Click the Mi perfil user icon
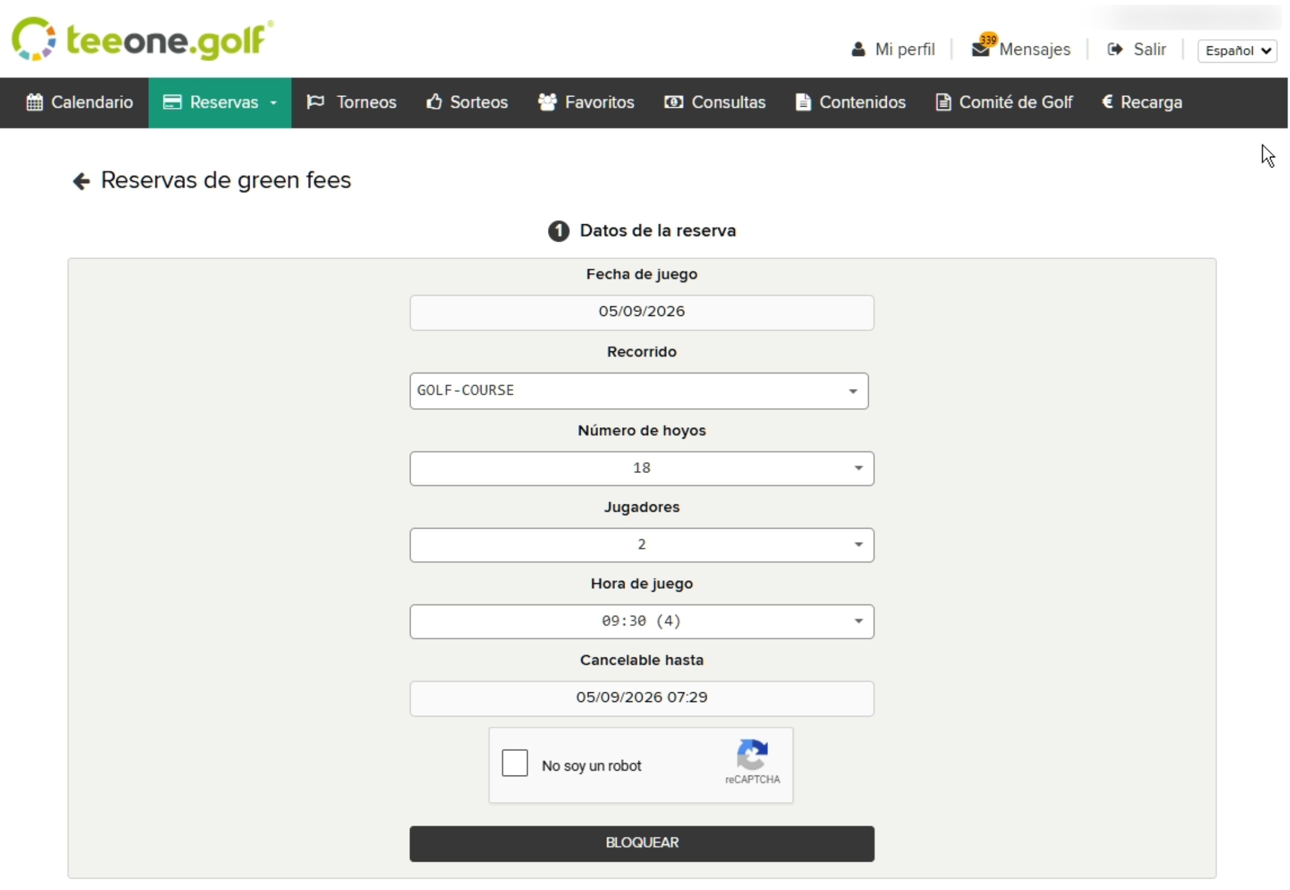1290x890 pixels. 858,49
